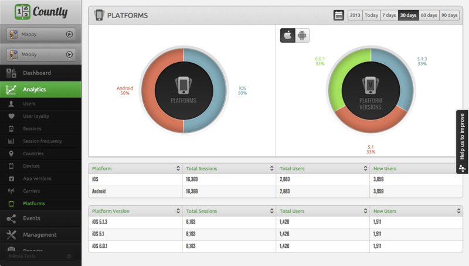Click the Carriers antenna icon
The height and width of the screenshot is (266, 469).
(x=11, y=191)
